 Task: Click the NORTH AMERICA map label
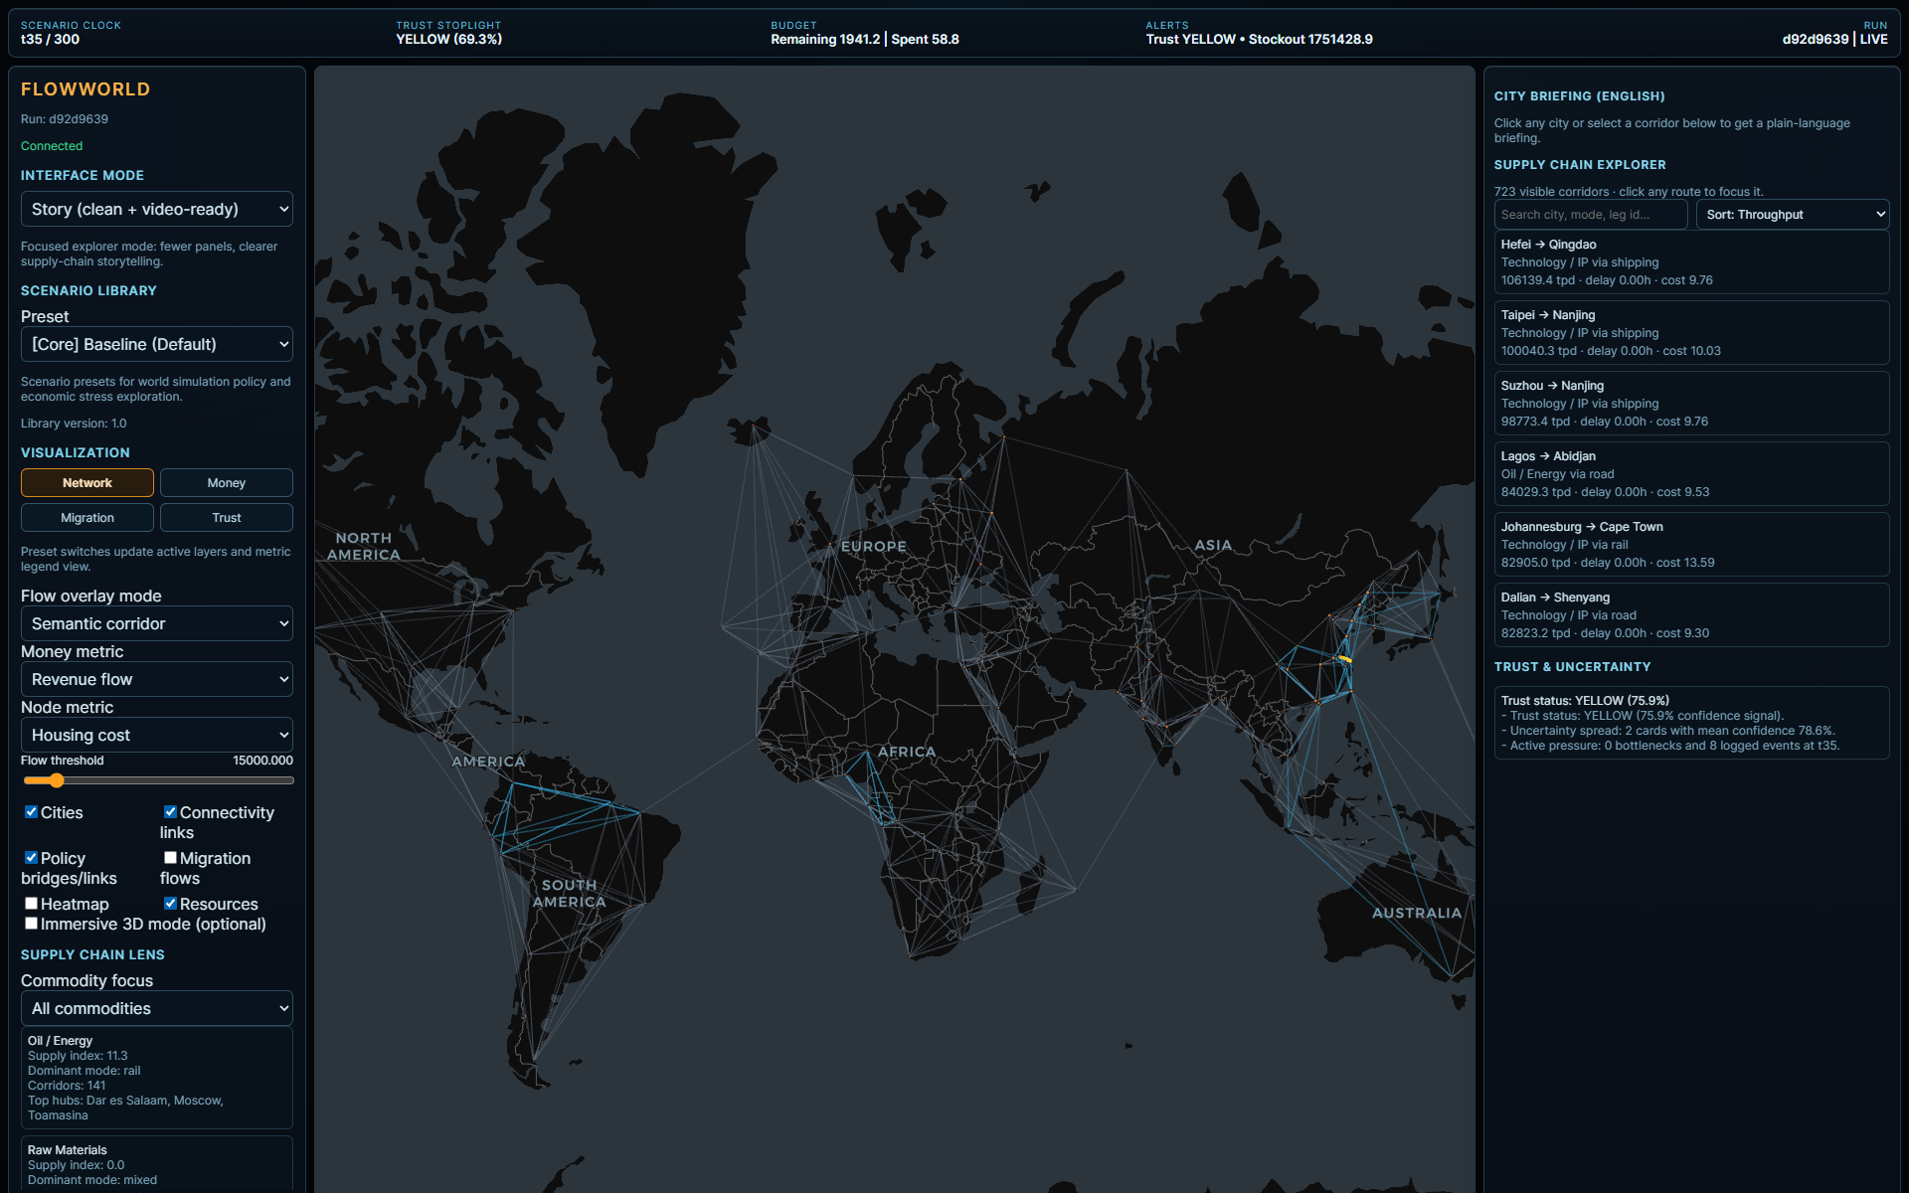[x=364, y=547]
